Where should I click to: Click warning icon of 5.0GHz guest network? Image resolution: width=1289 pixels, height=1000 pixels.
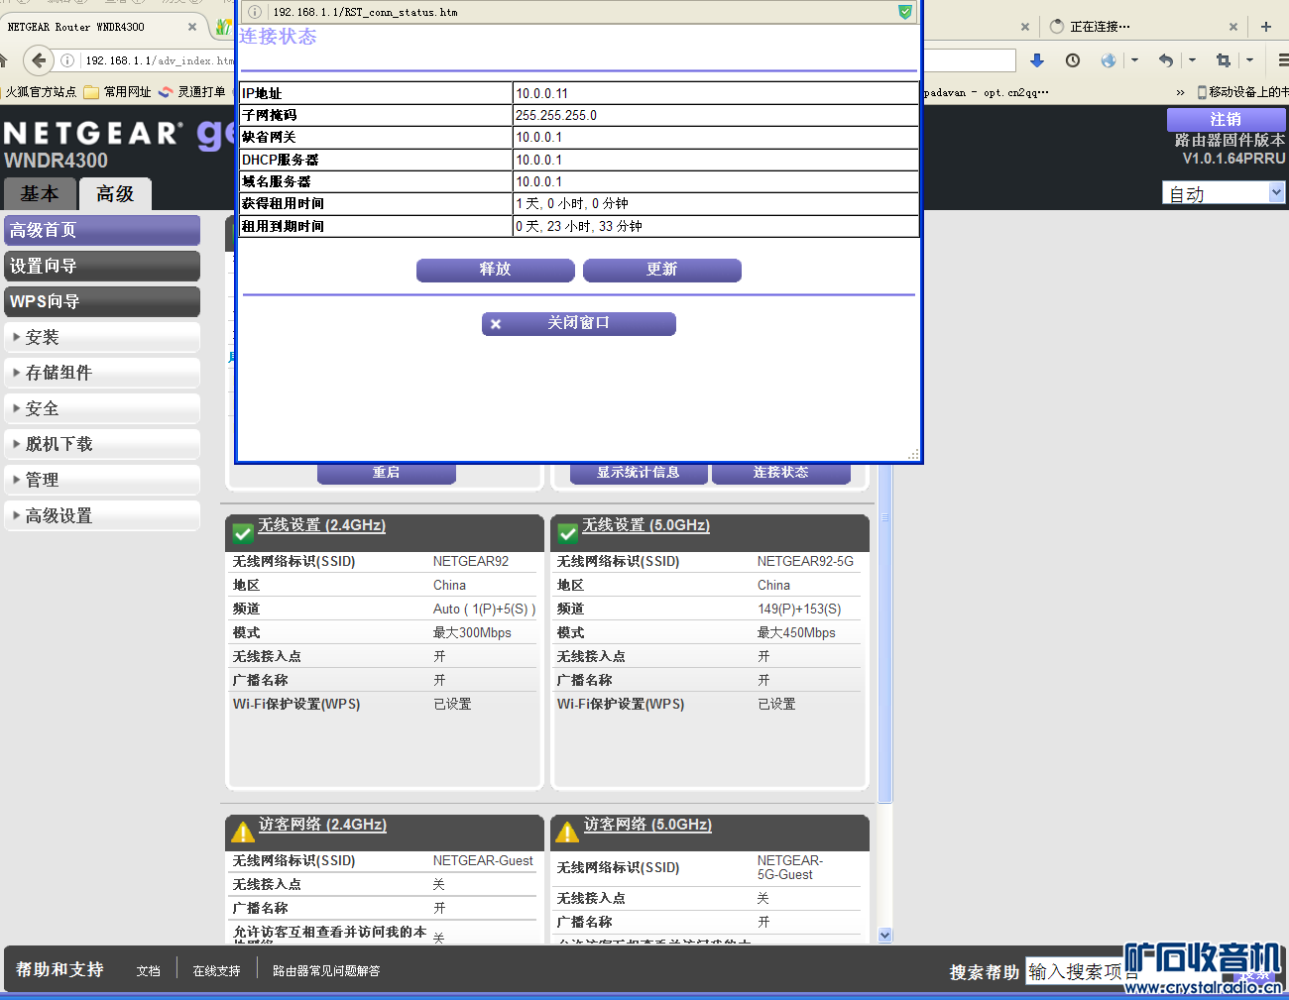[567, 832]
